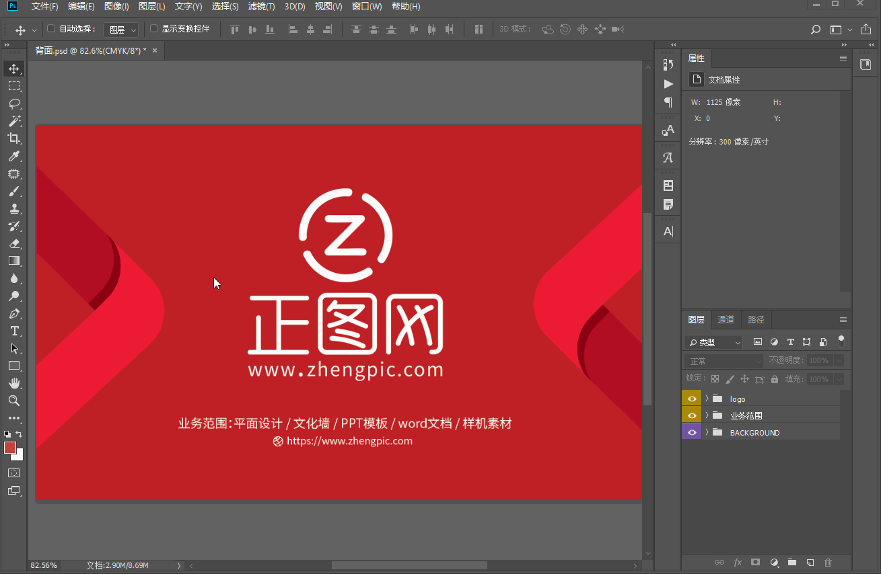Select the Hand tool
Image resolution: width=881 pixels, height=574 pixels.
pos(14,383)
